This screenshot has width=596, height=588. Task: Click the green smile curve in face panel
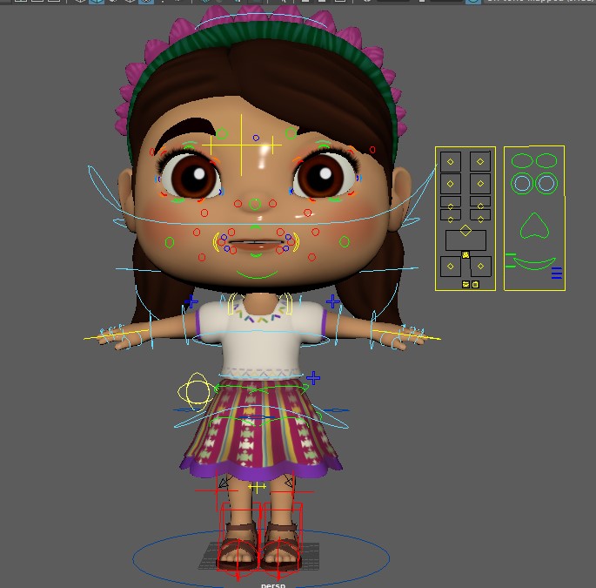[535, 263]
